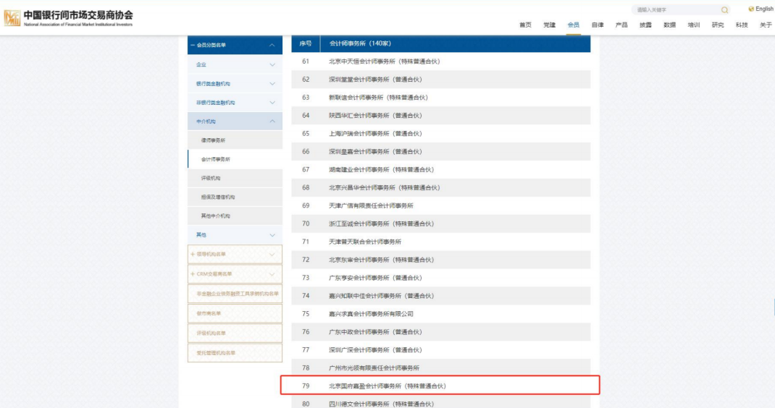The image size is (775, 408).
Task: Click row 65 上海沪瑞会计师事务所
Action: pos(441,133)
